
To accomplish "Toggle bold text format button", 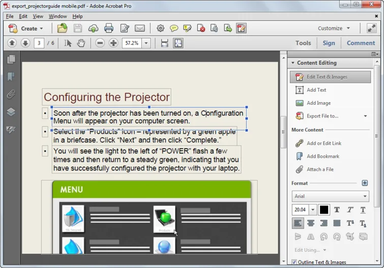I will tap(337, 210).
